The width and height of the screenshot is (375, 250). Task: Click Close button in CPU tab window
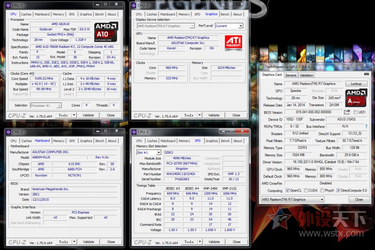(x=111, y=115)
